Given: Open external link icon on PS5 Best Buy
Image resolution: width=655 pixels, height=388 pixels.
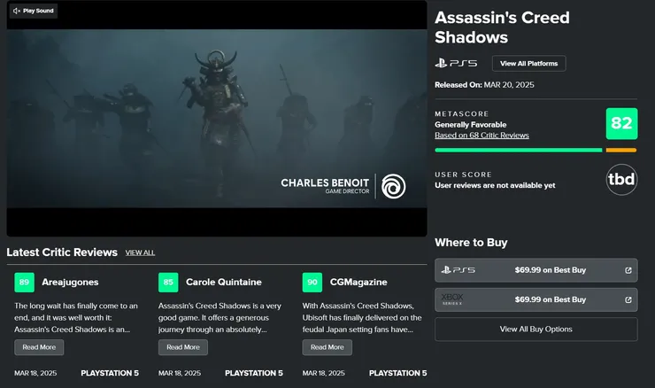Looking at the screenshot, I should click(628, 270).
